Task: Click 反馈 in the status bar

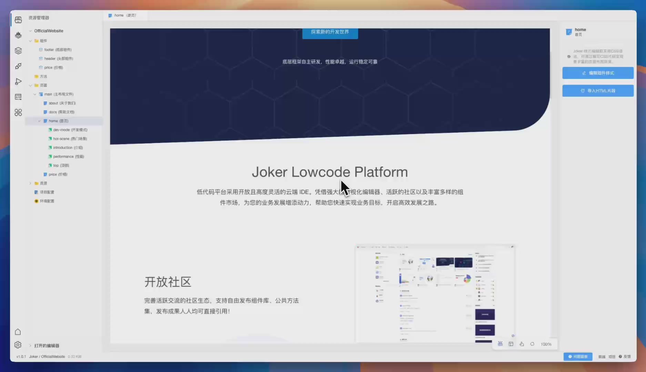Action: [627, 356]
